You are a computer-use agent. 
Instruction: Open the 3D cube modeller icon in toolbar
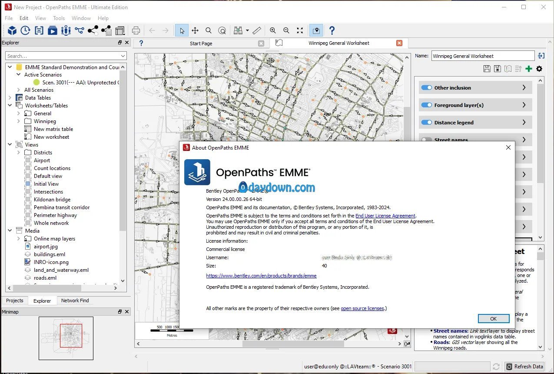coord(12,30)
